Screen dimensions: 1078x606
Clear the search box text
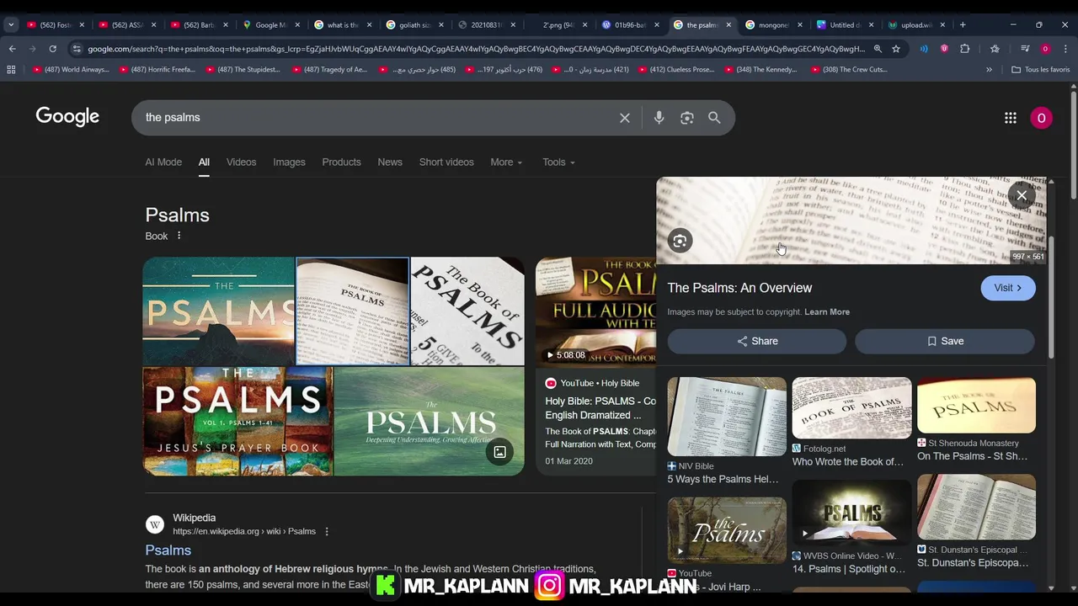625,118
